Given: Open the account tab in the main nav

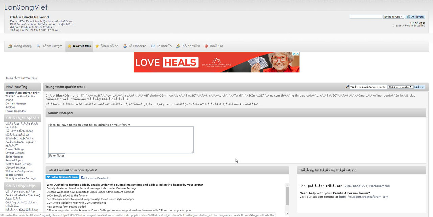Looking at the screenshot, I should pos(135,46).
